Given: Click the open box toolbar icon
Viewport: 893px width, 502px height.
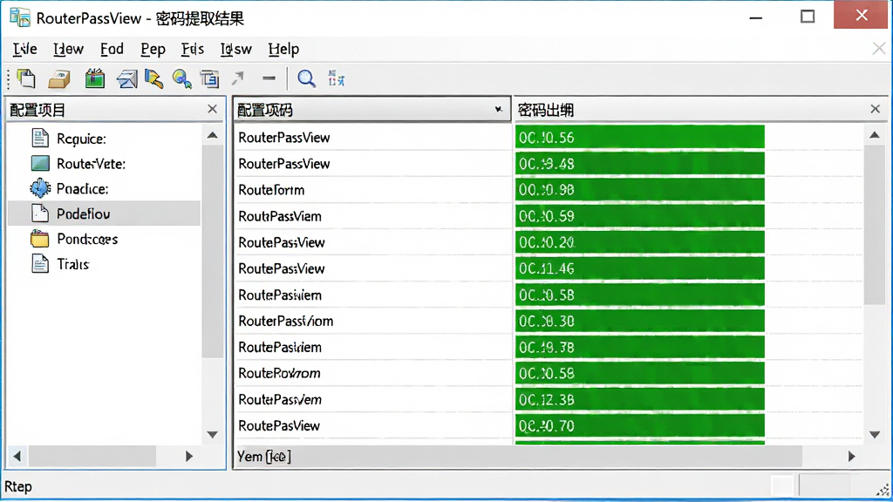Looking at the screenshot, I should click(x=59, y=79).
